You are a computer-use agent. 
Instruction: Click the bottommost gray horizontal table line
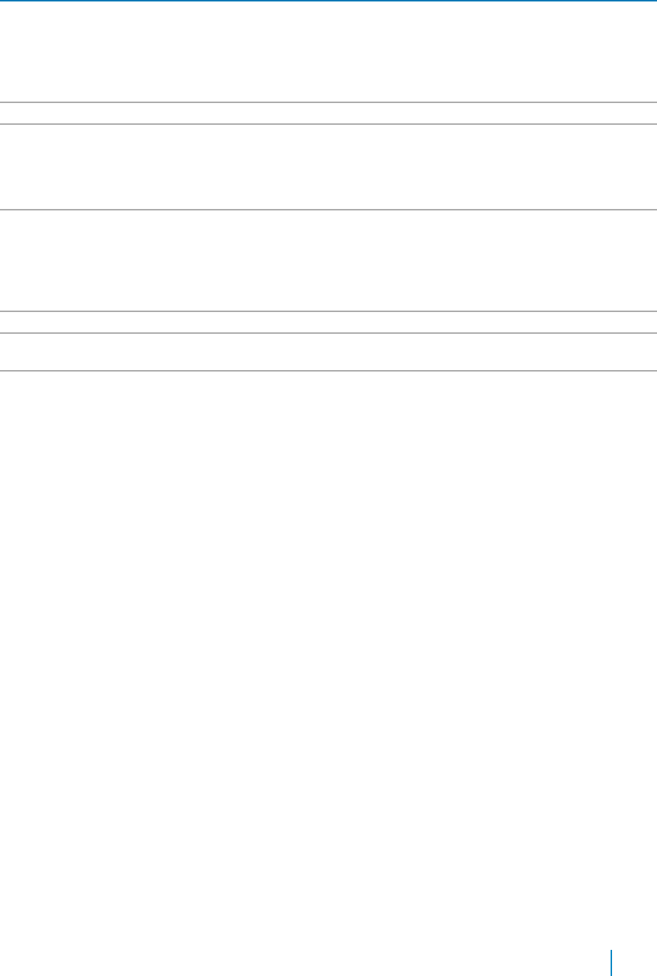[328, 371]
